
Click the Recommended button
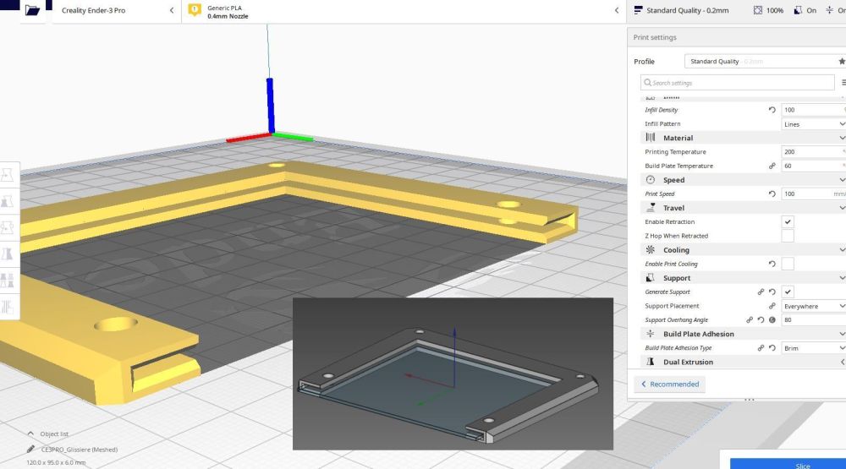[x=669, y=384]
